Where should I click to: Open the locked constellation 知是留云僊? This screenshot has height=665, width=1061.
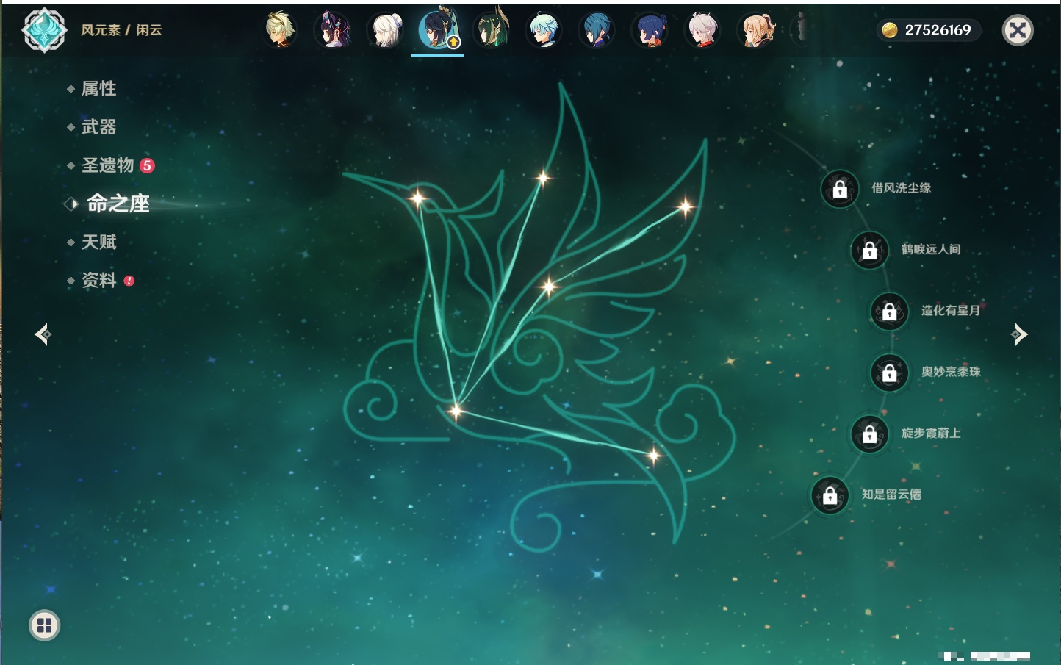[x=830, y=495]
